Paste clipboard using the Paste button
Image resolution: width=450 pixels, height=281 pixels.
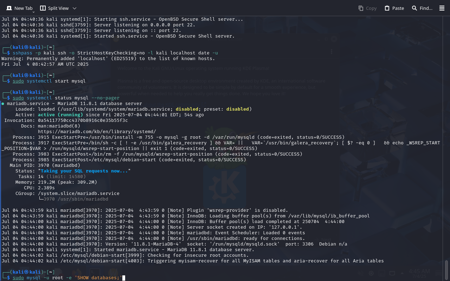click(x=394, y=8)
